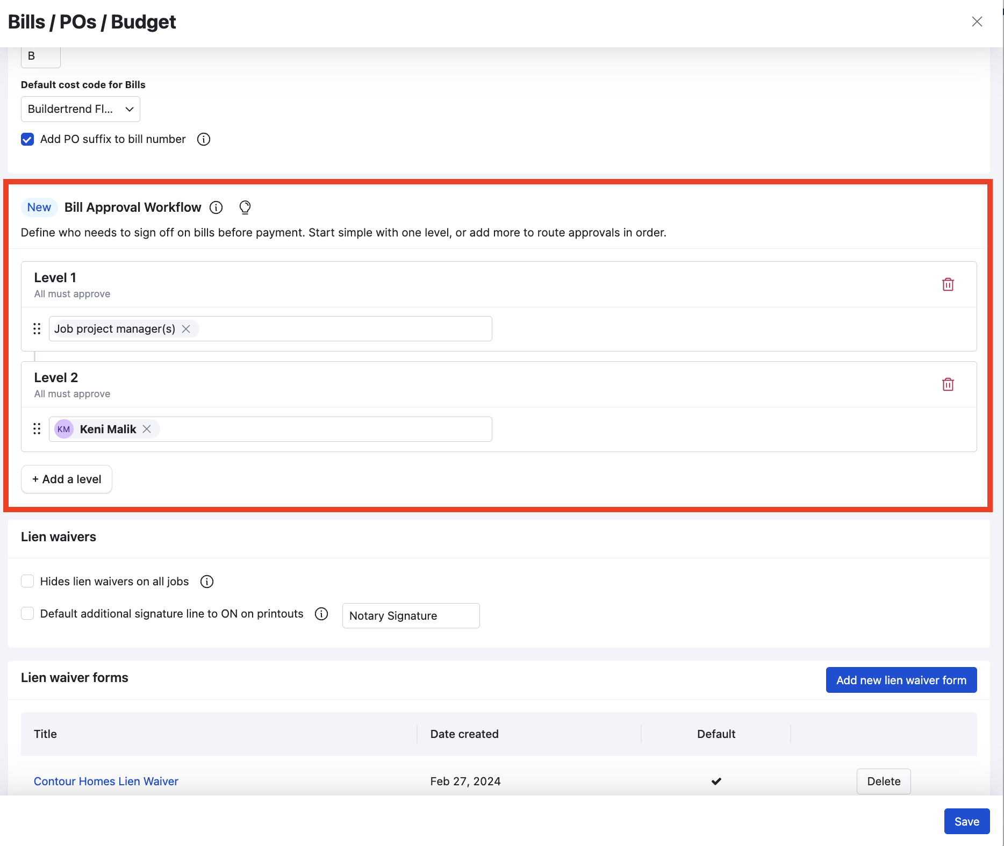This screenshot has width=1004, height=846.
Task: Grab the Level 2 drag handle
Action: pos(37,429)
